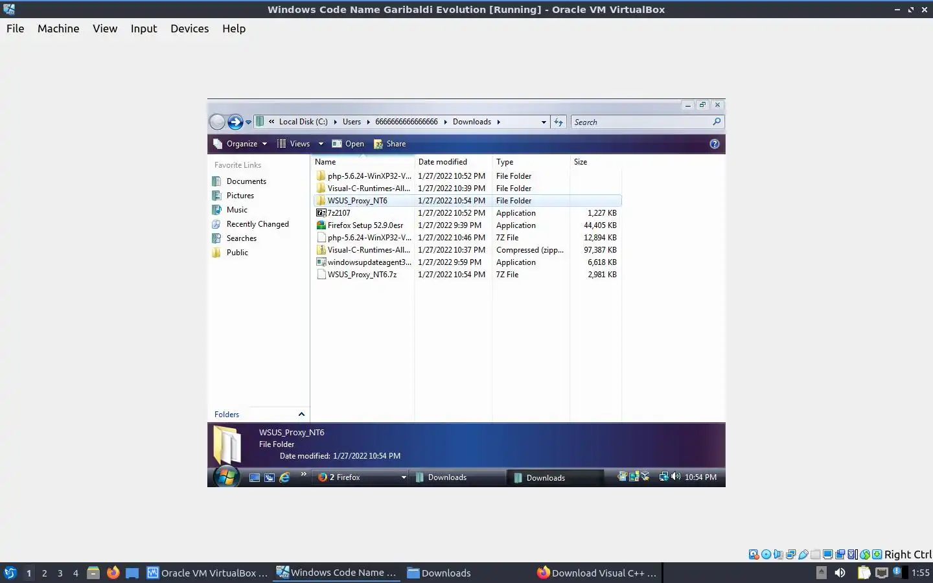933x583 pixels.
Task: Click Download Visual C++ host taskbar entry
Action: (x=597, y=573)
